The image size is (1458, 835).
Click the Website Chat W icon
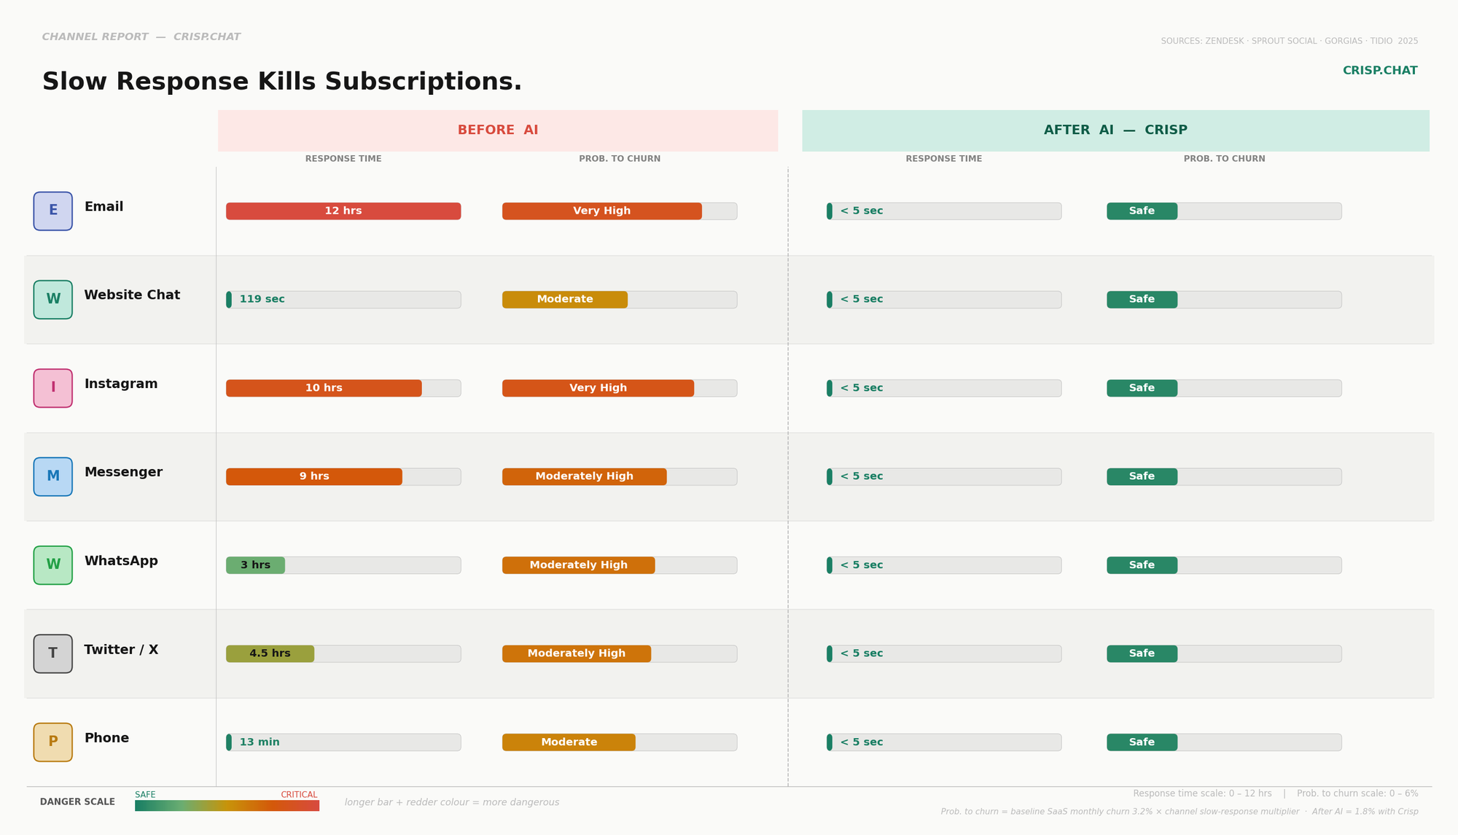[x=52, y=300]
